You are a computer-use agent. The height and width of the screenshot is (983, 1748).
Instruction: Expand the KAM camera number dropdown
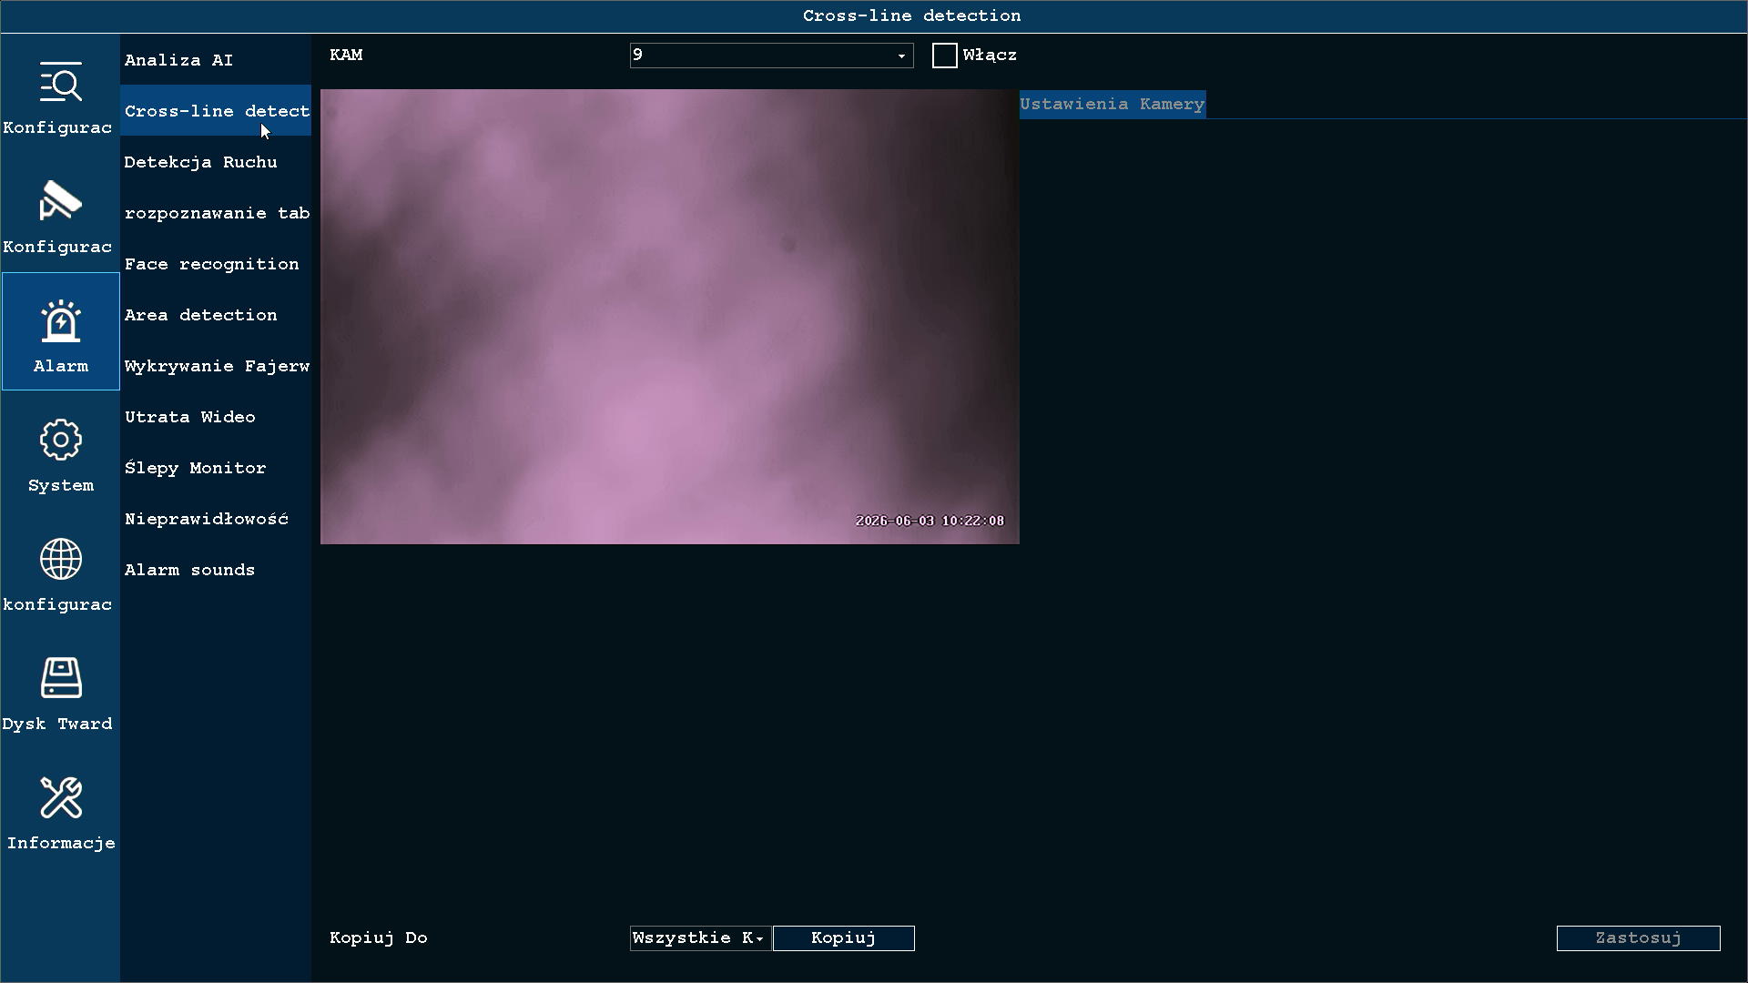tap(771, 56)
